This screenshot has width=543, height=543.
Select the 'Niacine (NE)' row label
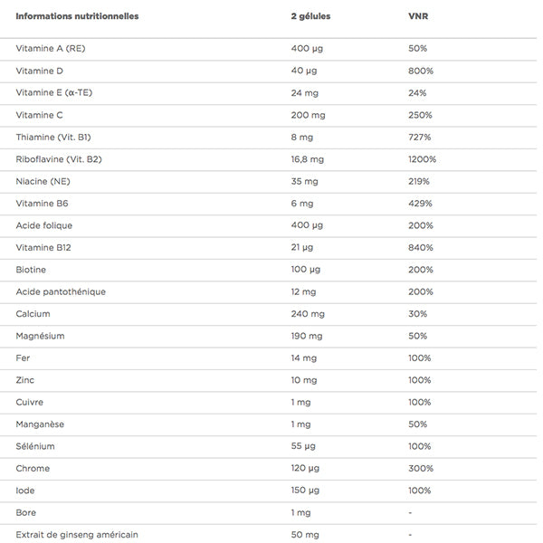coord(43,181)
